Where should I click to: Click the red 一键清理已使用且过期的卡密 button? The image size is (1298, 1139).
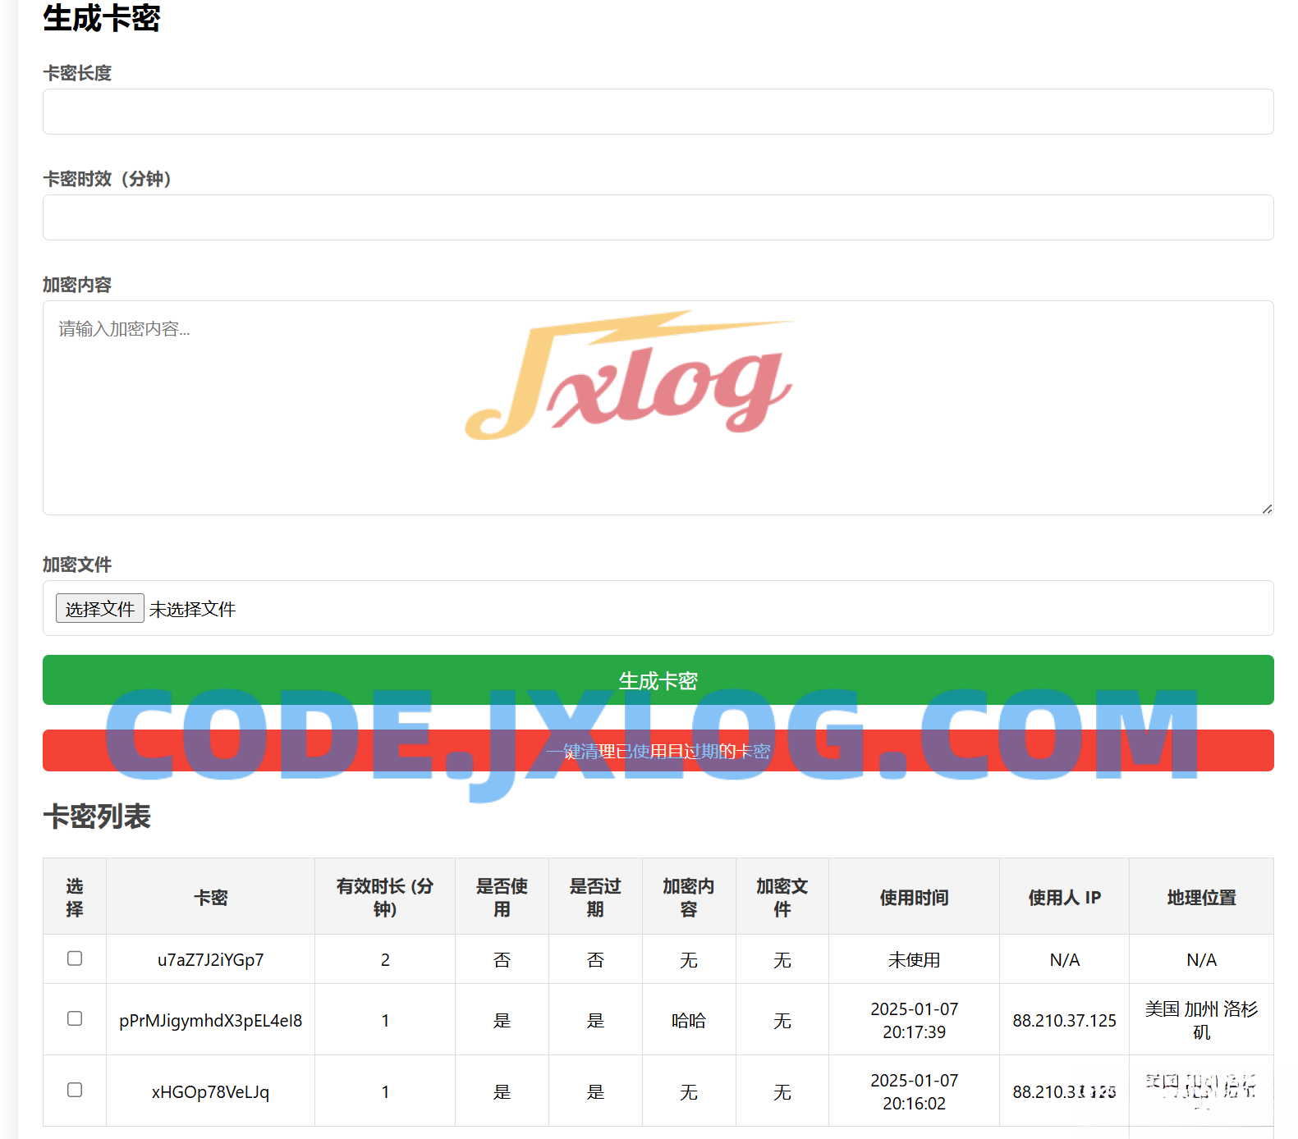point(658,751)
